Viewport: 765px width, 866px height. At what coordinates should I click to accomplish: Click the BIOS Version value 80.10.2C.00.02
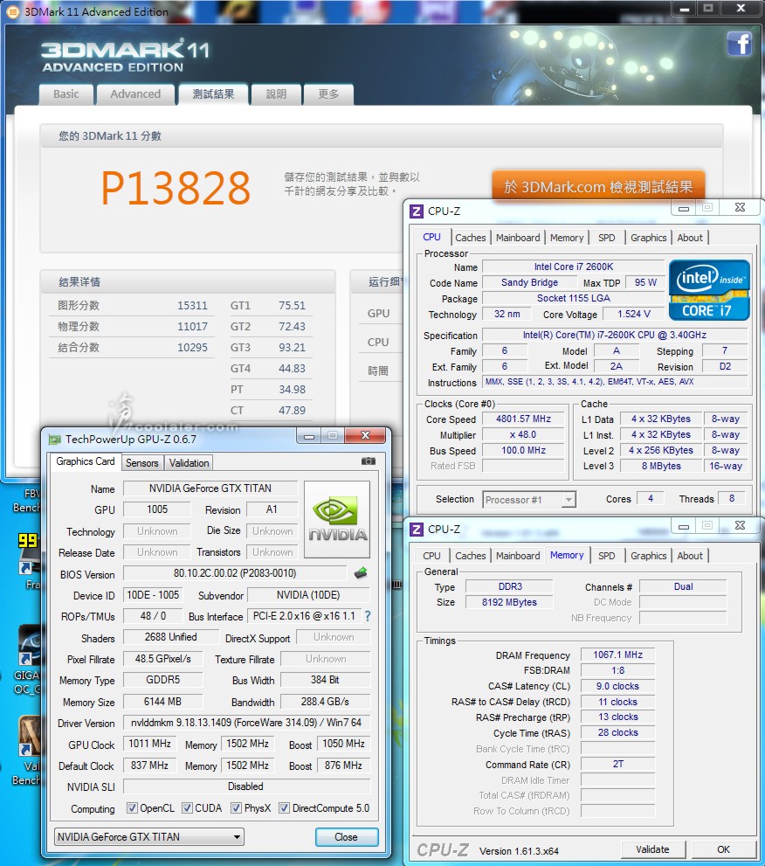pyautogui.click(x=235, y=573)
